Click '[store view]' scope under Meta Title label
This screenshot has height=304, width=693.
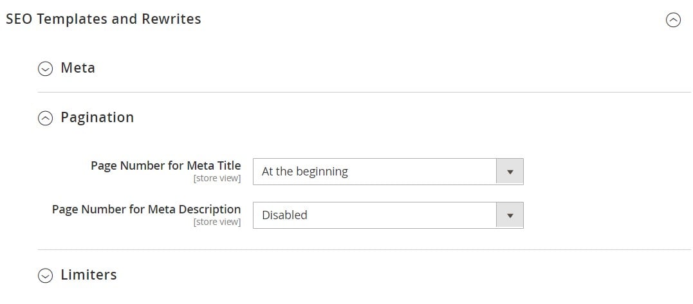[x=217, y=178]
